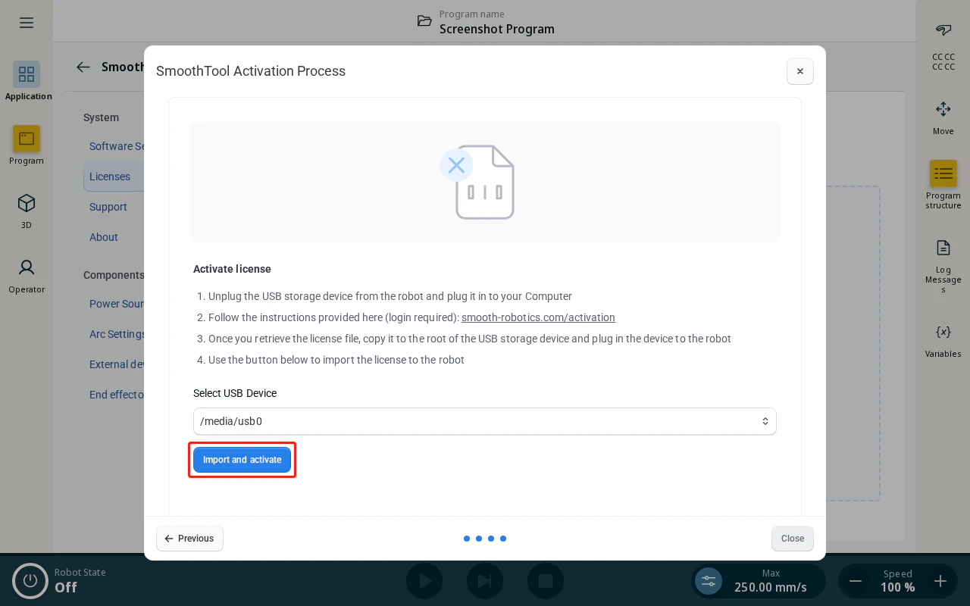Click Import and activate
The width and height of the screenshot is (970, 606).
click(x=242, y=460)
